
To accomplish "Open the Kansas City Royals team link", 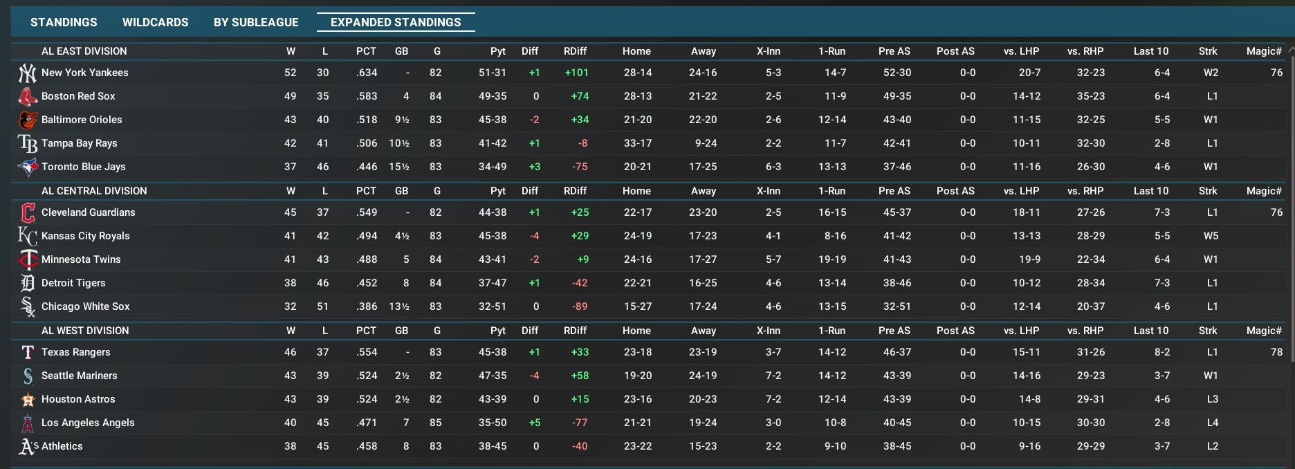I will [86, 236].
